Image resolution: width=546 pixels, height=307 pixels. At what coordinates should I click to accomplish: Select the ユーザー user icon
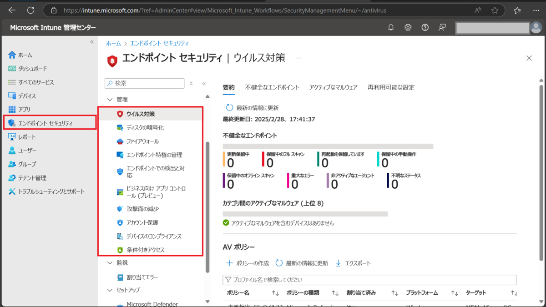[x=12, y=151]
